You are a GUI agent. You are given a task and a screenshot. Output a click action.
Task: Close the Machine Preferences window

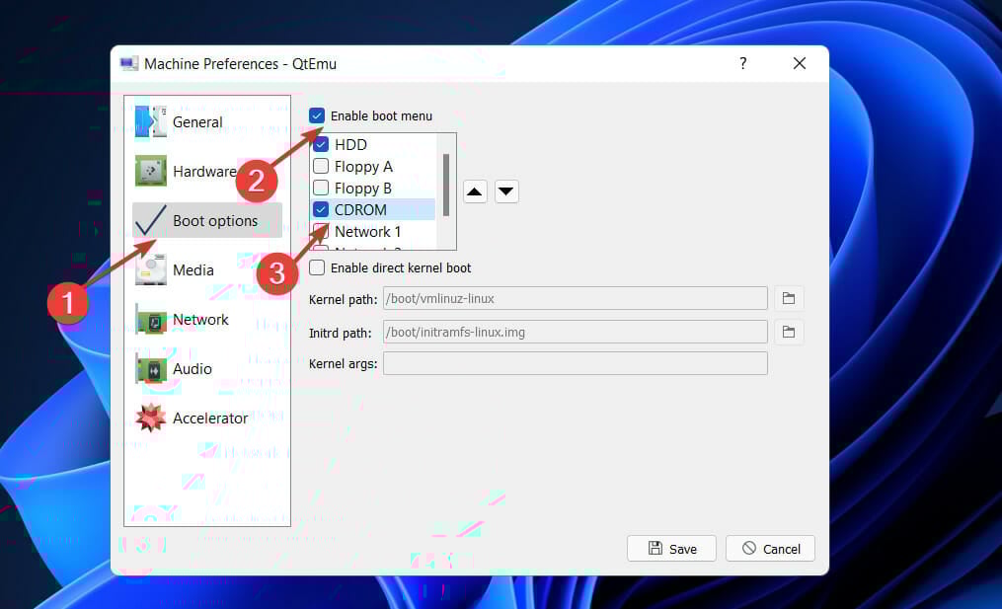point(800,63)
